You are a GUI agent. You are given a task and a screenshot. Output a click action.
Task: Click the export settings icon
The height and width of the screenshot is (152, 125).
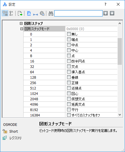(20, 13)
